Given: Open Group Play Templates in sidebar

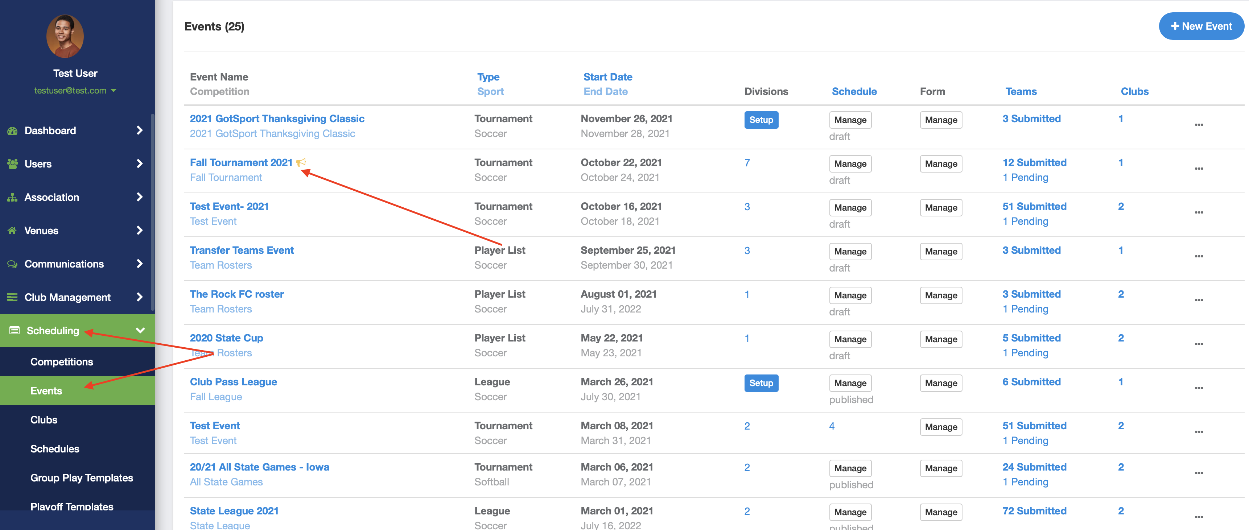Looking at the screenshot, I should (82, 478).
